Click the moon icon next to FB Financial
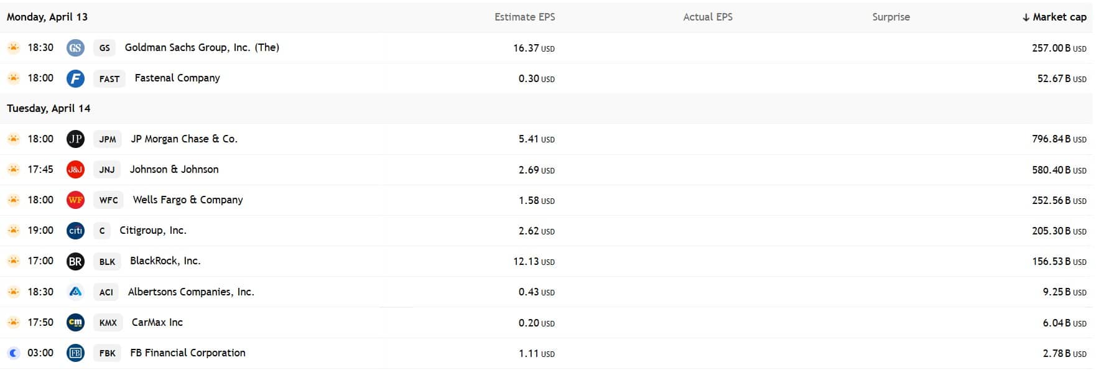 (12, 352)
